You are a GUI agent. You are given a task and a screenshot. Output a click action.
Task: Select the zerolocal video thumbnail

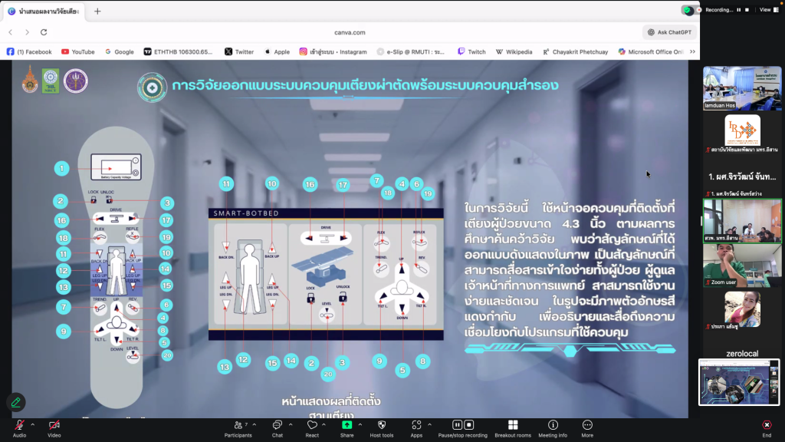click(x=739, y=382)
